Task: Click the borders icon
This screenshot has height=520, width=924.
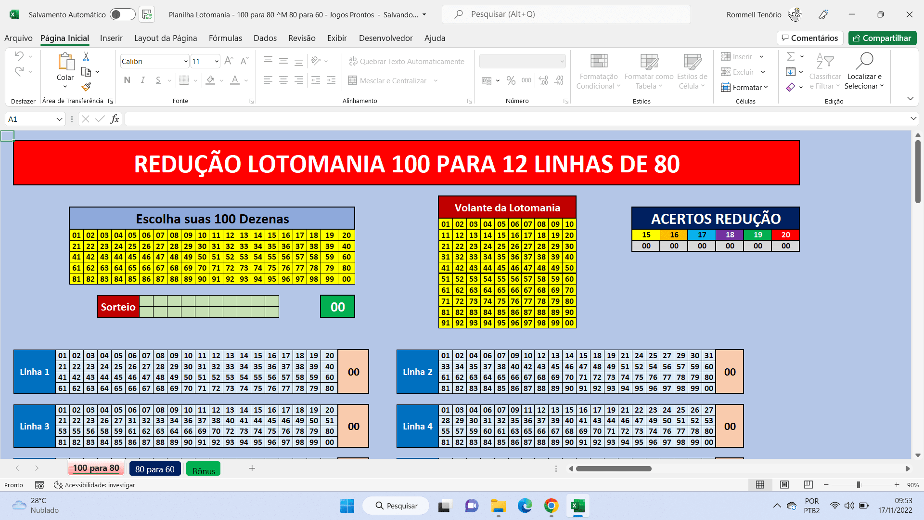Action: click(184, 80)
